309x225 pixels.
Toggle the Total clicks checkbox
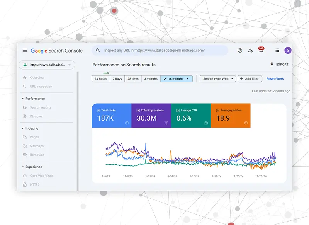[x=98, y=111]
